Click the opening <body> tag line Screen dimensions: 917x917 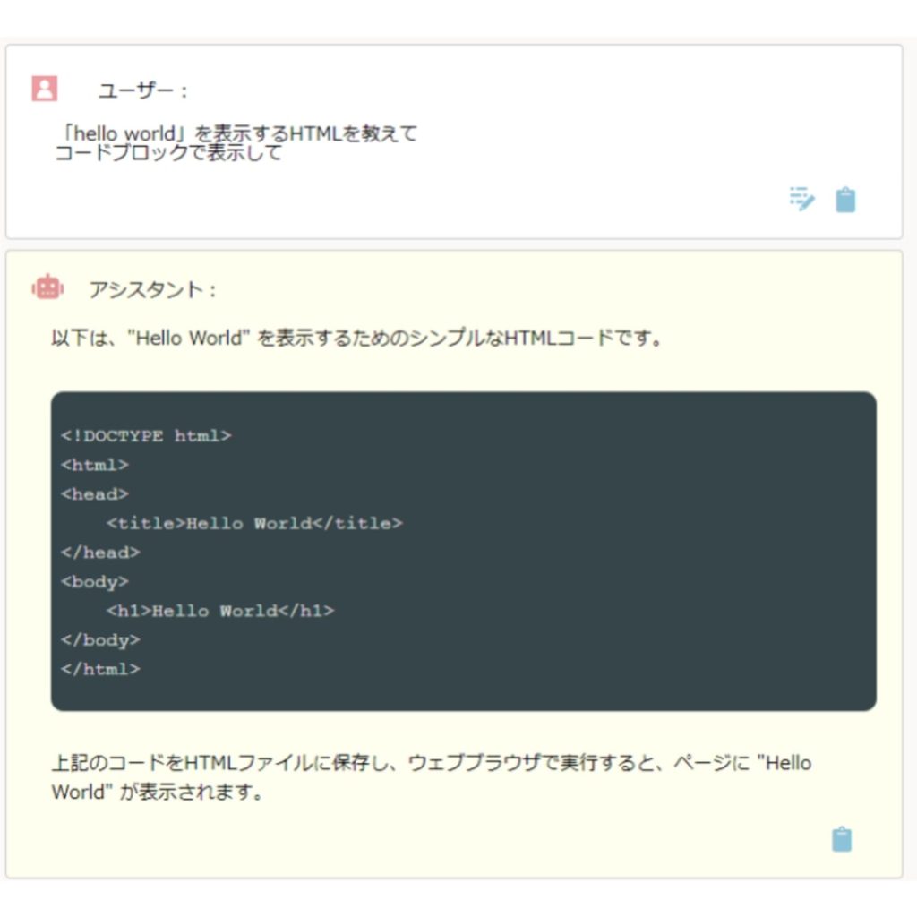[x=95, y=582]
